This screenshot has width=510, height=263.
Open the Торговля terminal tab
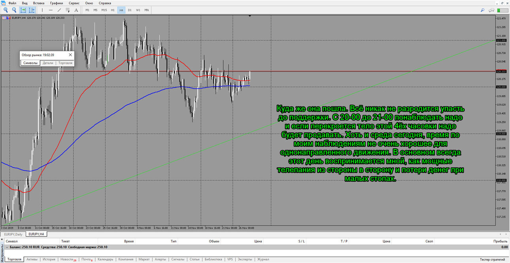coord(14,259)
